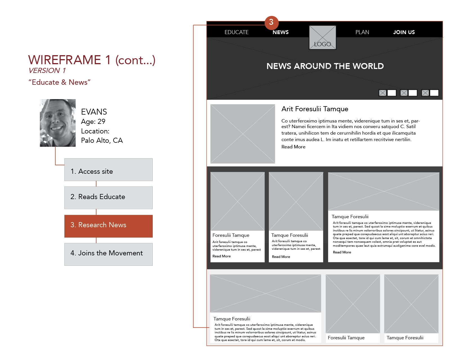
Task: Click the orange number 3 badge
Action: 271,23
